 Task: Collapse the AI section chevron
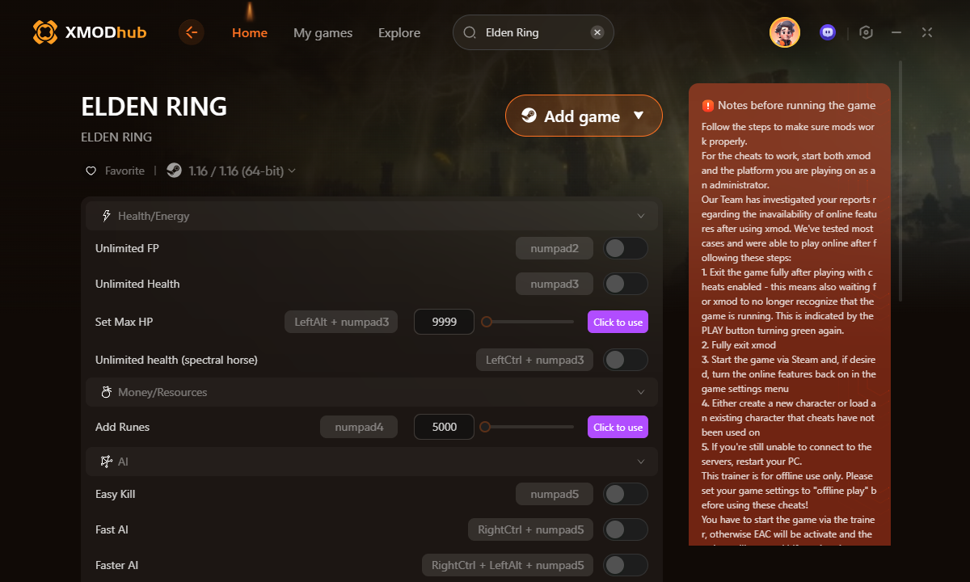pyautogui.click(x=641, y=462)
